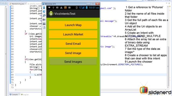Screen dimensions: 172x96
Task: Open the LogCat tab in the bottom panel
Action: click(25, 95)
